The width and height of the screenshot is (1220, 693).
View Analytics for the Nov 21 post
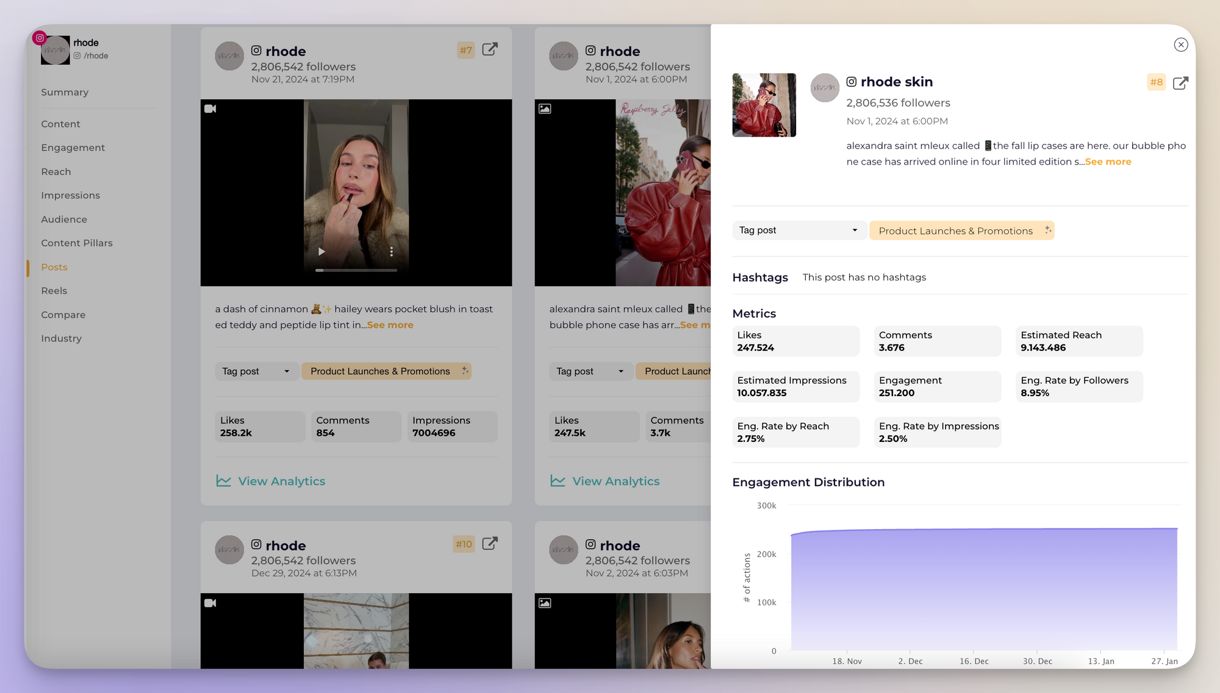click(x=271, y=481)
